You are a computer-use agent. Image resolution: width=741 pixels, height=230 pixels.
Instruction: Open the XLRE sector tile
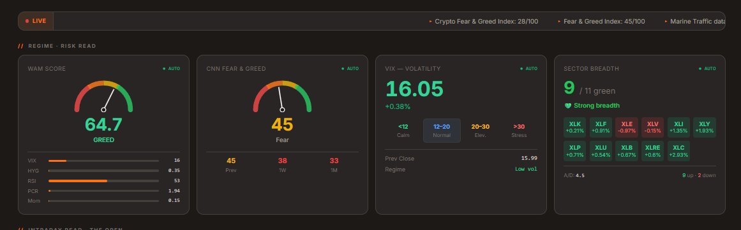click(x=653, y=151)
